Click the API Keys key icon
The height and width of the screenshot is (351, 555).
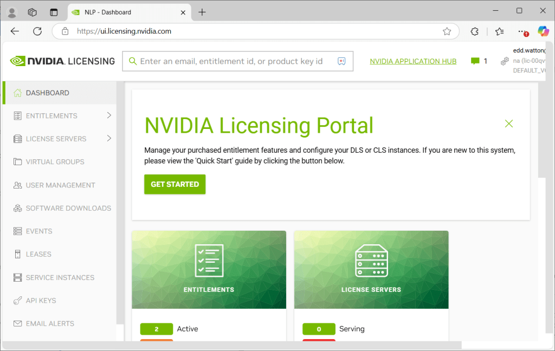[17, 301]
